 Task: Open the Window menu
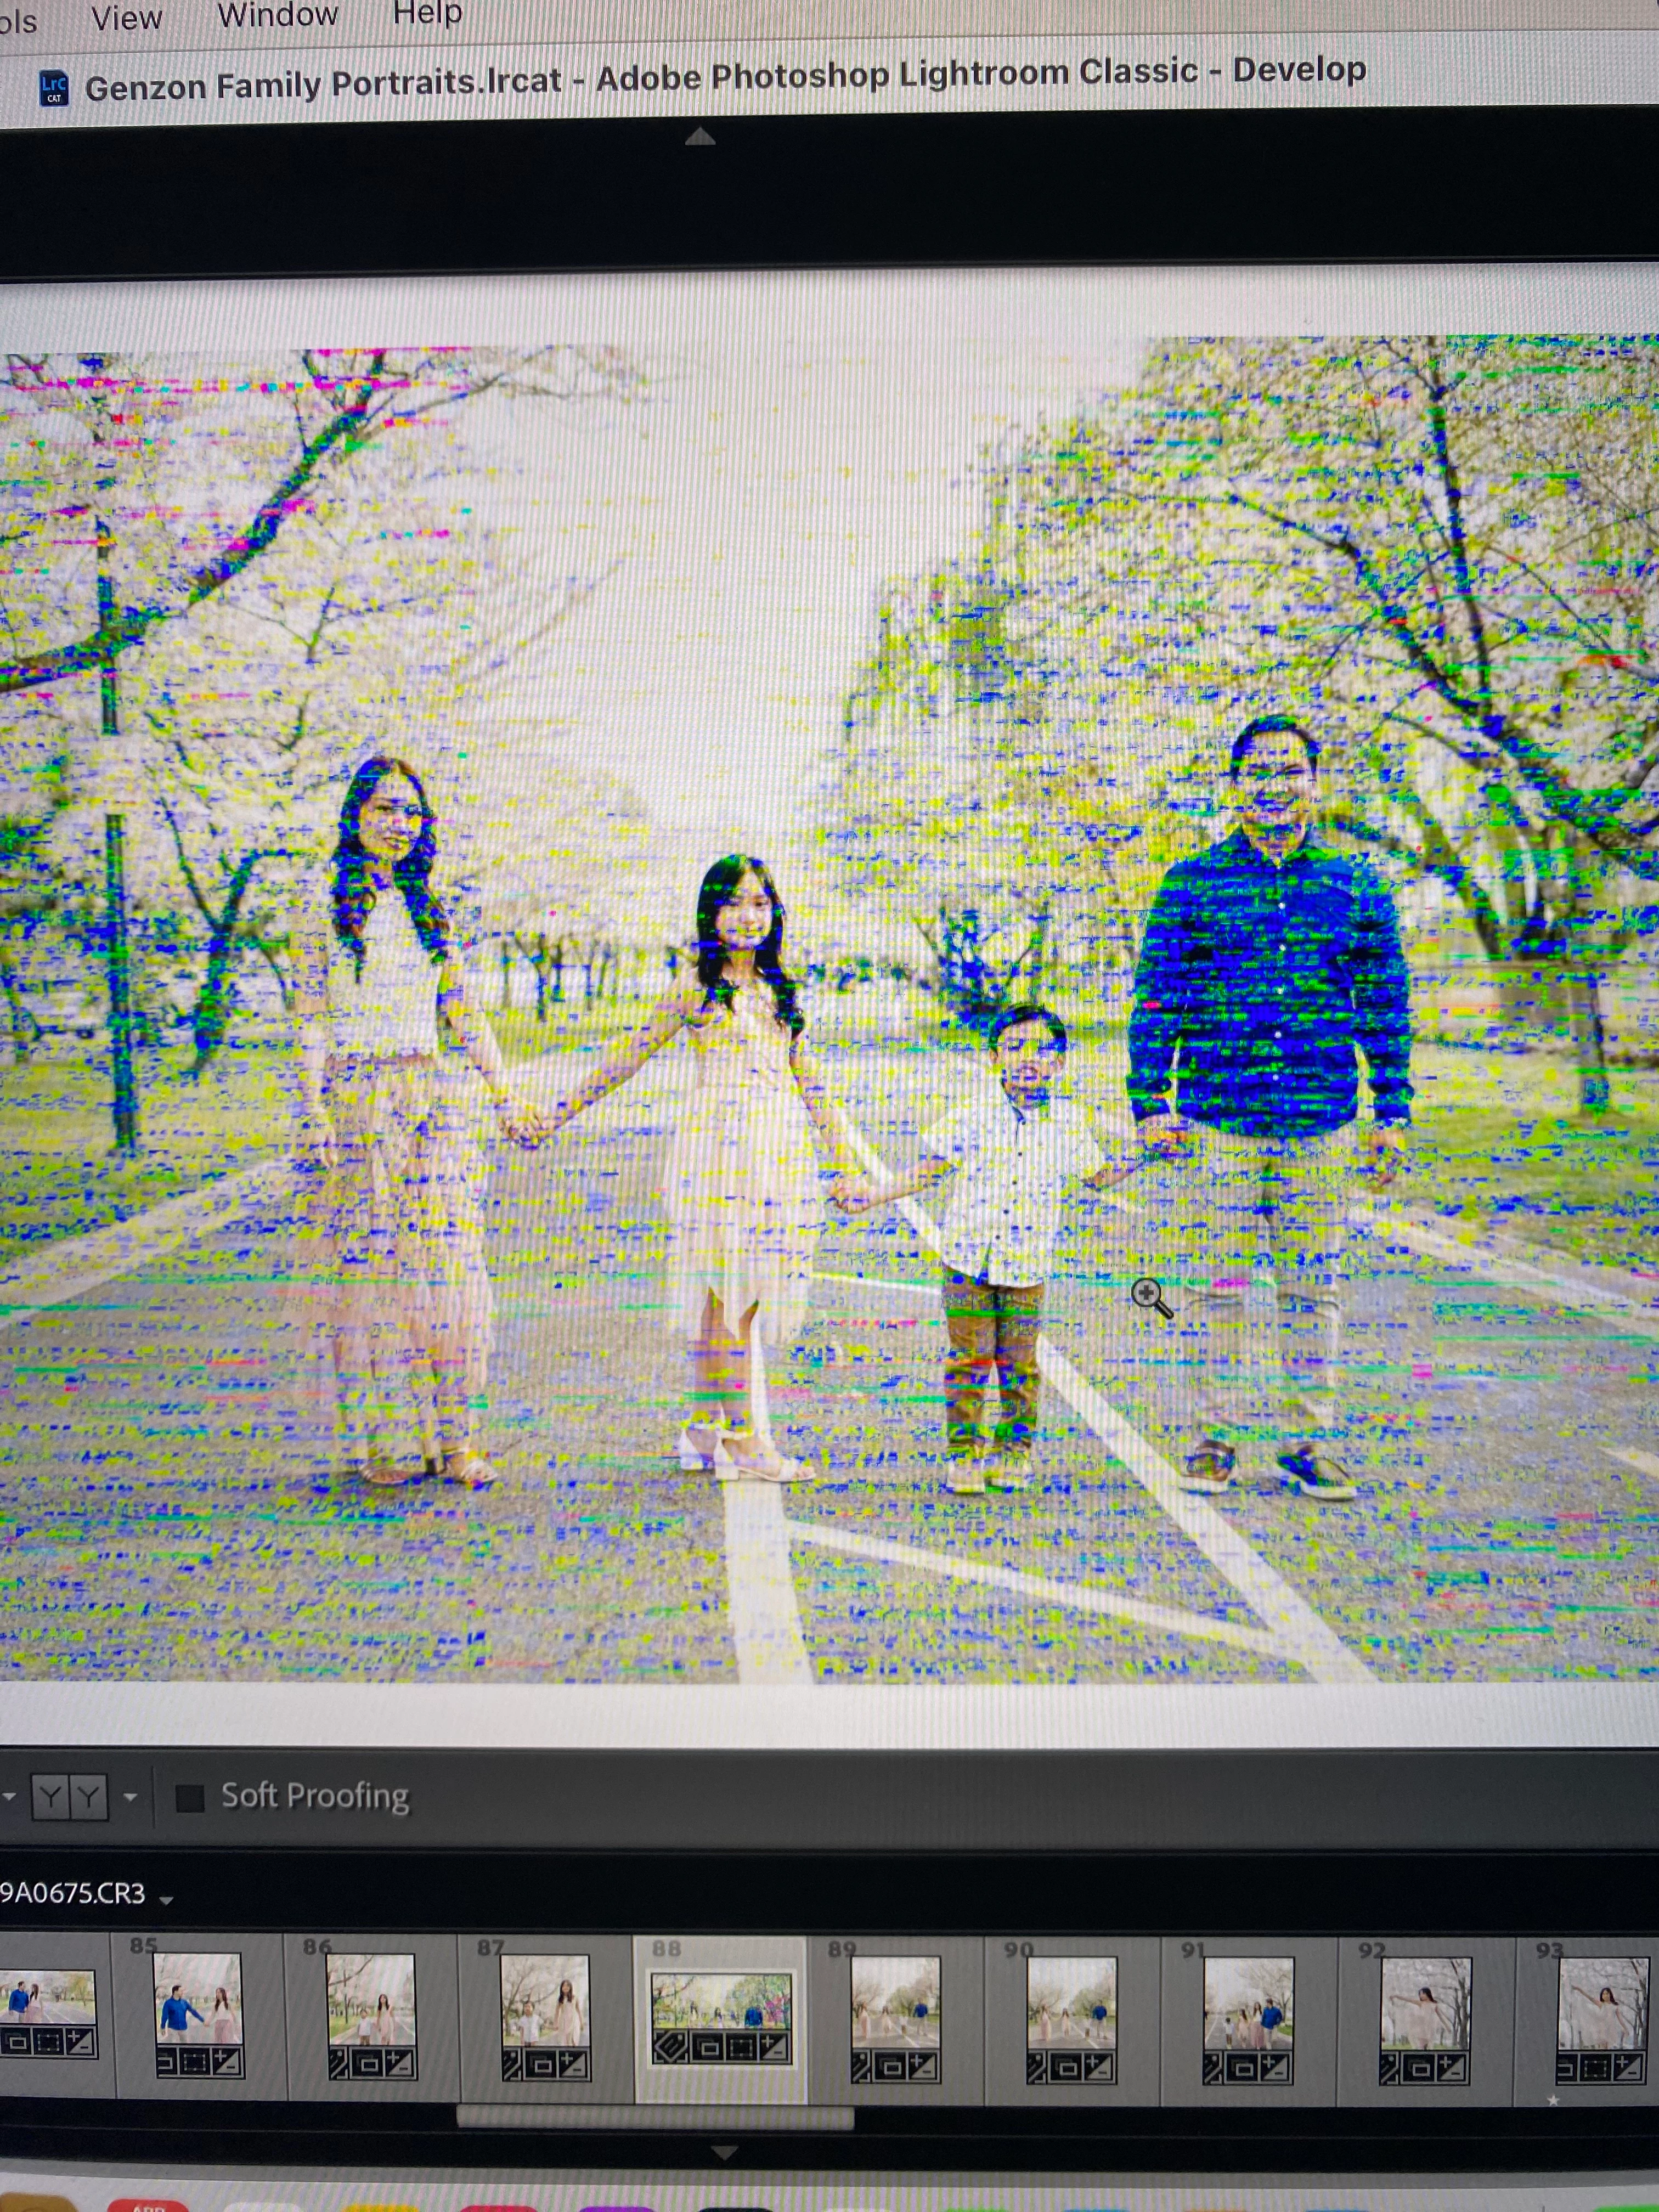pos(278,15)
